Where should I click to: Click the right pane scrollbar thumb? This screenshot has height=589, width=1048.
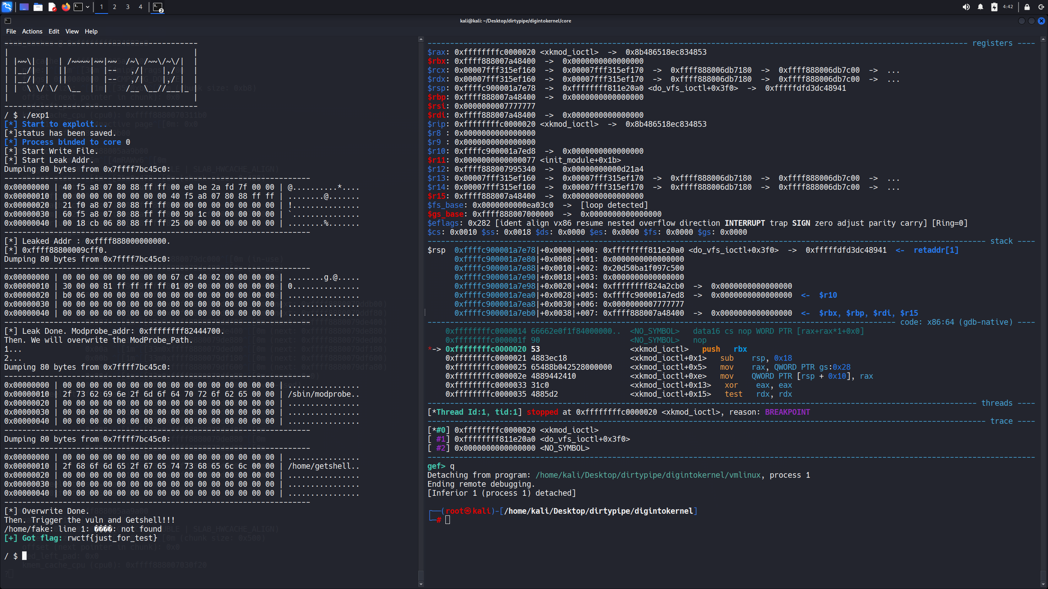click(x=1043, y=576)
